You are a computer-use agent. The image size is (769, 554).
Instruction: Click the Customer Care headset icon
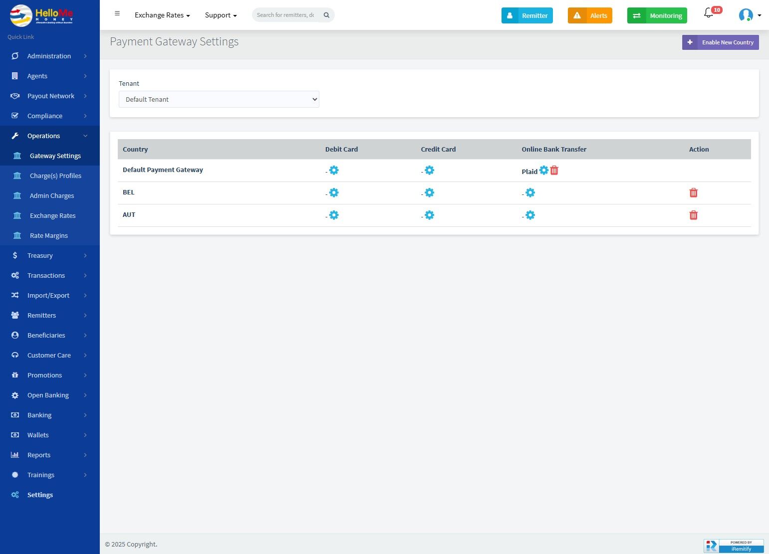15,355
